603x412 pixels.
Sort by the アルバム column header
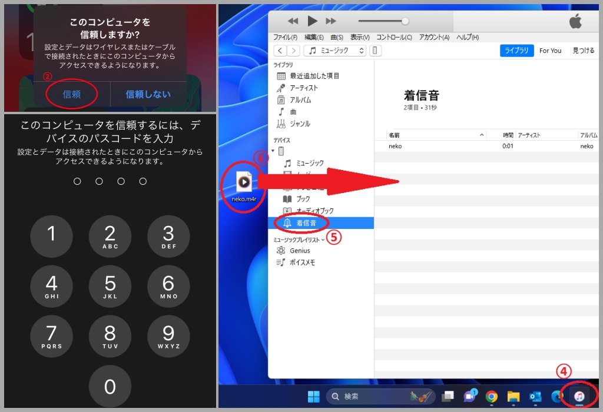click(588, 135)
